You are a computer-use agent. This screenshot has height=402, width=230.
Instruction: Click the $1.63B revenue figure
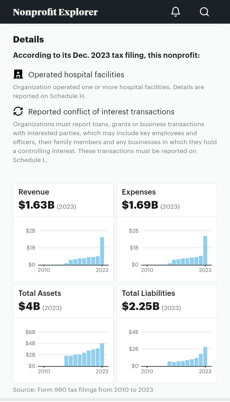36,205
